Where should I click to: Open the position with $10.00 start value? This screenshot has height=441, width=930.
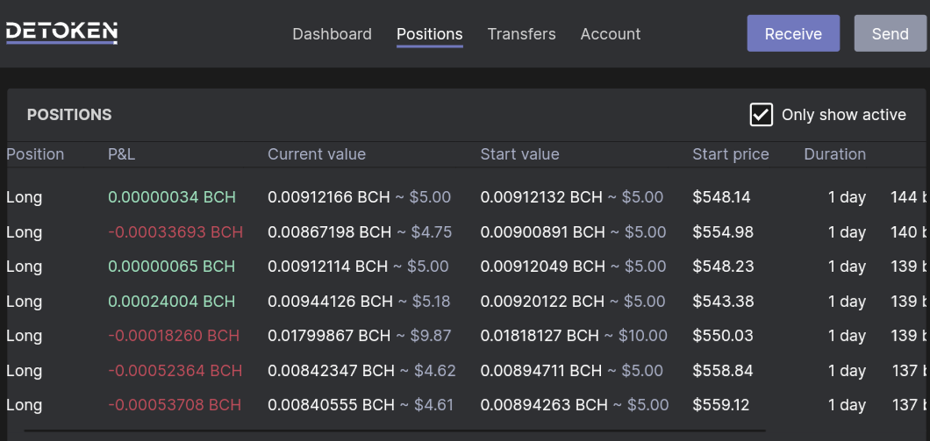(466, 336)
